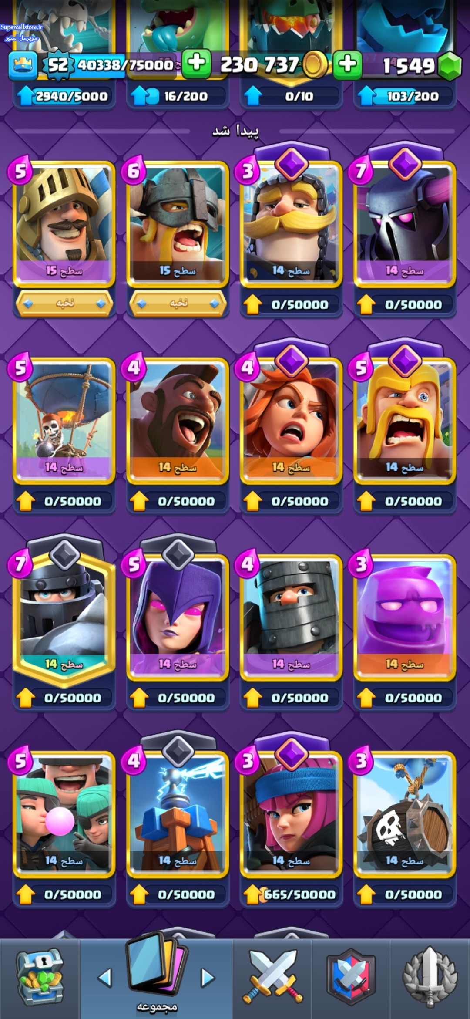Tap the 665/50000 progress bar under Archers

coord(291,894)
